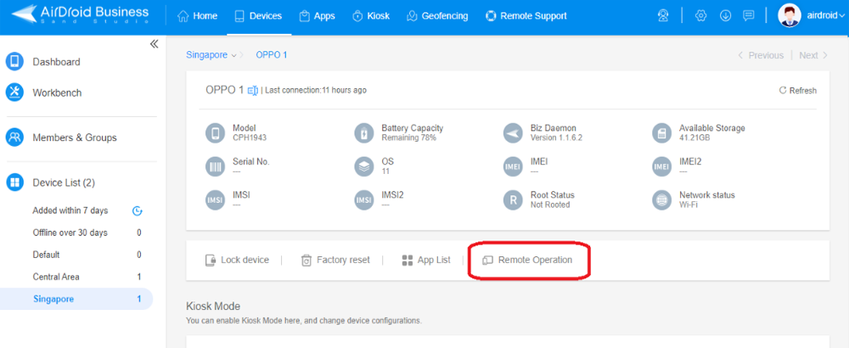Click the Available Storage SD card icon
Screen dimensions: 849x348
pos(661,132)
